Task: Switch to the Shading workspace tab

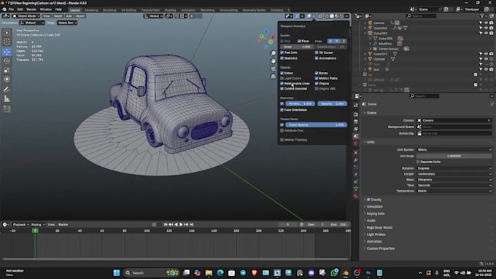Action: click(x=170, y=10)
